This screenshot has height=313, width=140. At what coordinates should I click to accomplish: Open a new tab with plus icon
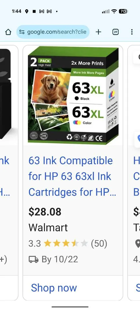(98, 32)
